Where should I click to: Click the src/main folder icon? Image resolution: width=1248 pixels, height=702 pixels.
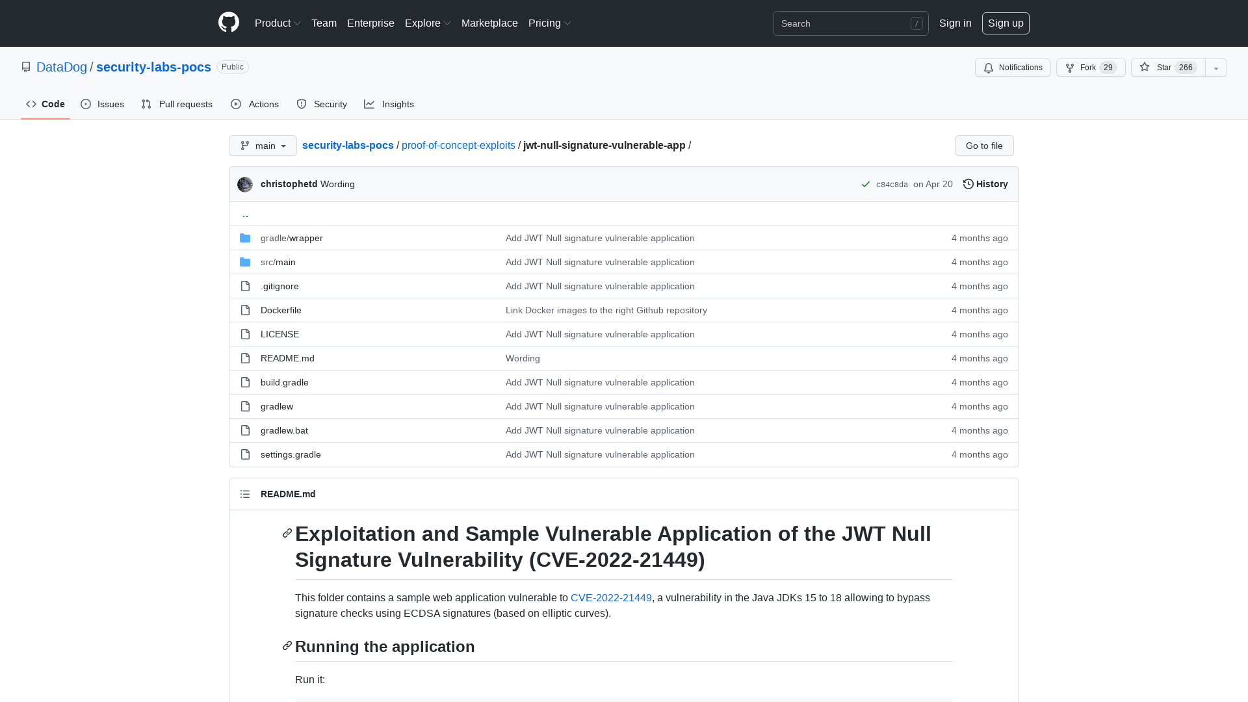coord(245,262)
